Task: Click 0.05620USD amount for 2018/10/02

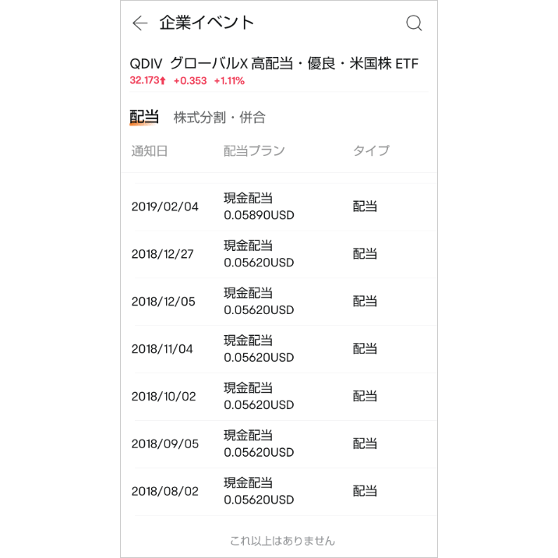Action: pos(259,405)
